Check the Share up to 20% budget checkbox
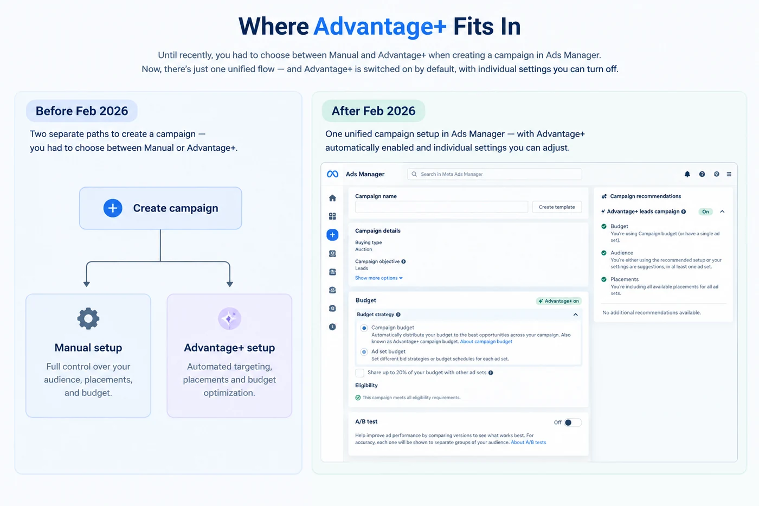759x506 pixels. [359, 373]
